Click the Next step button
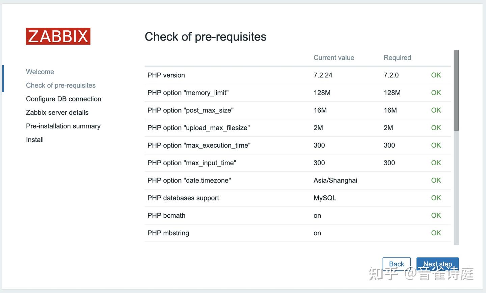The width and height of the screenshot is (486, 293). click(437, 264)
